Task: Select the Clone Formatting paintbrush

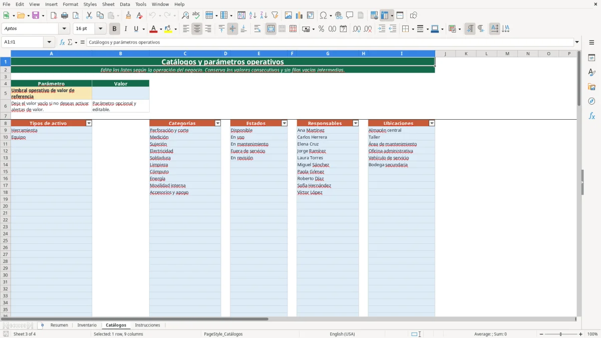Action: [x=128, y=16]
